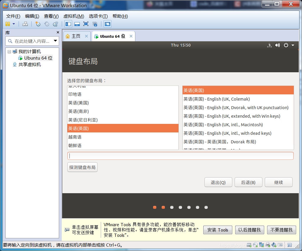The height and width of the screenshot is (251, 302).
Task: Click the send Ctrl+Alt+Del icon
Action: pyautogui.click(x=25, y=24)
